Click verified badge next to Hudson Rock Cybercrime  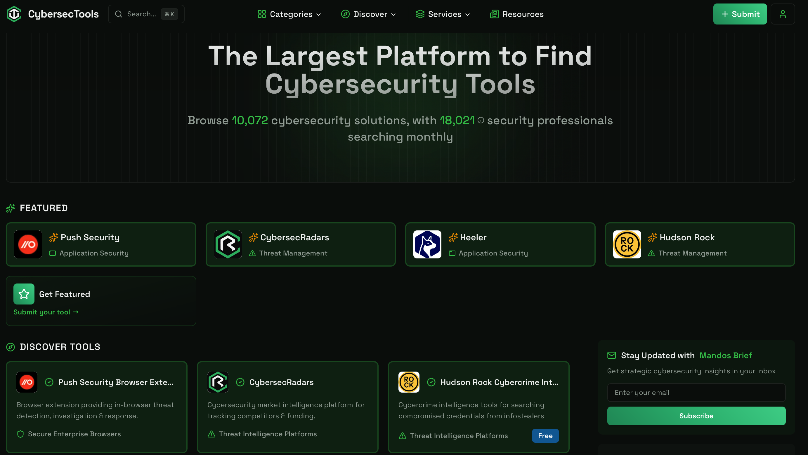(x=431, y=382)
